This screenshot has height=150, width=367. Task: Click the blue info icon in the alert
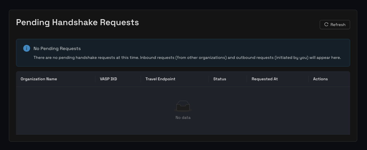point(27,48)
